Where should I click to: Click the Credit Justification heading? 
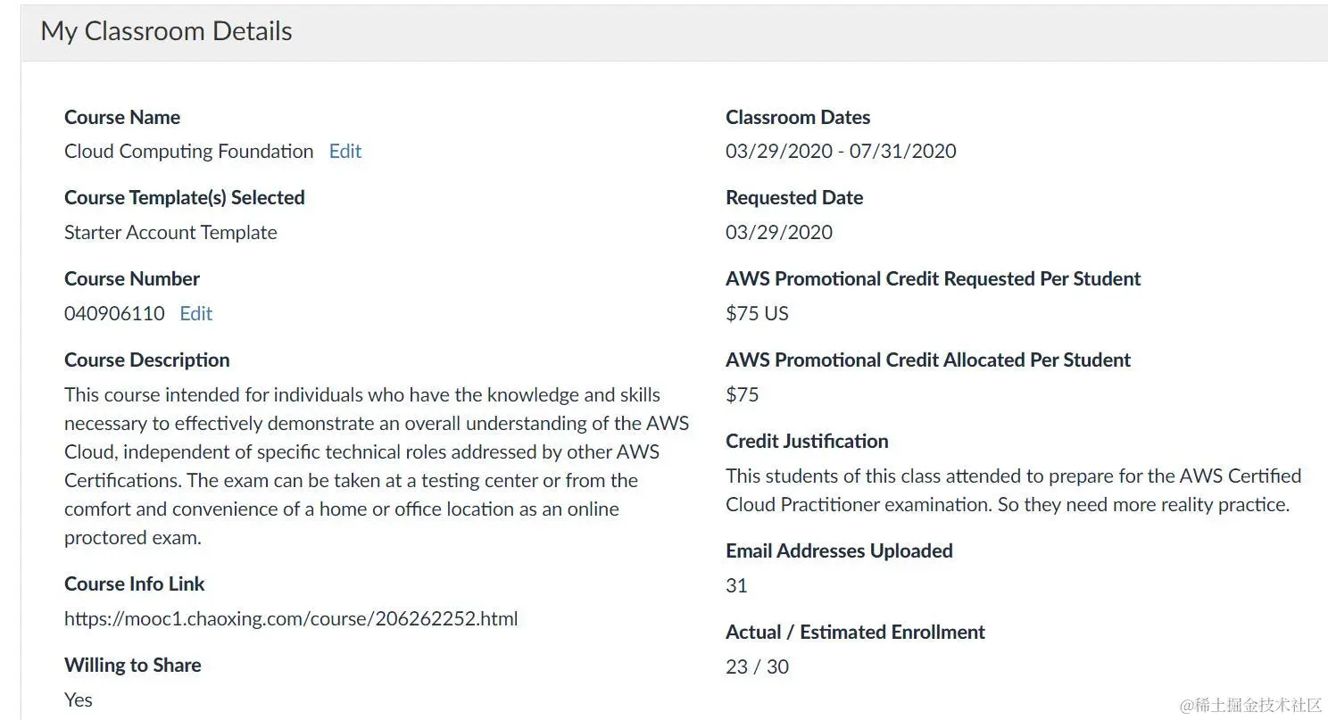(x=806, y=441)
